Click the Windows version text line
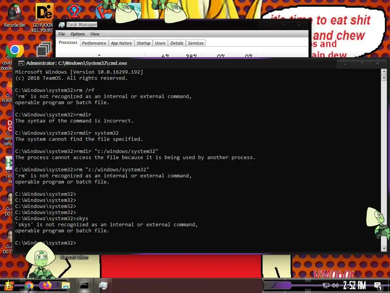 click(x=79, y=72)
